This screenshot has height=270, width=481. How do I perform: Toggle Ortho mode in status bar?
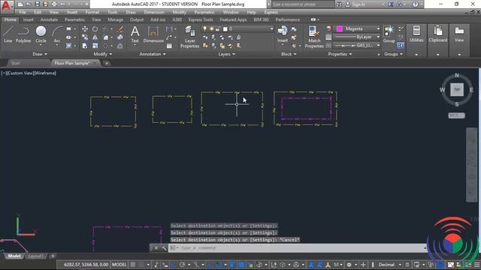174,265
